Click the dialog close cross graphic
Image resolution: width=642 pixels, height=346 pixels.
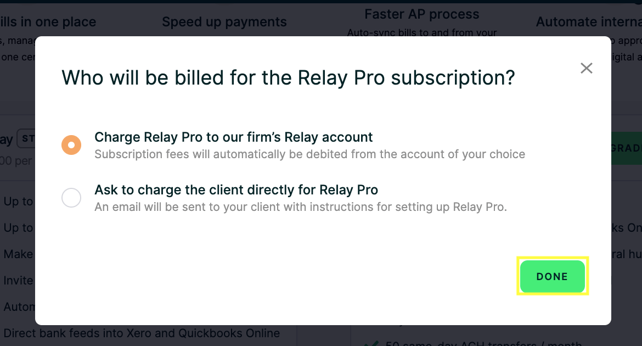586,68
